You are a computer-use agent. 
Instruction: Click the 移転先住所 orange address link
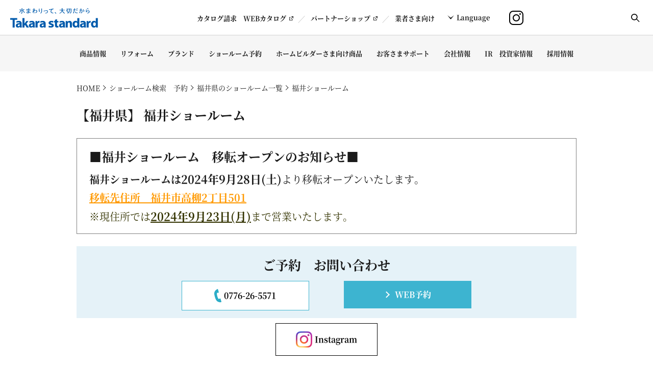[168, 198]
